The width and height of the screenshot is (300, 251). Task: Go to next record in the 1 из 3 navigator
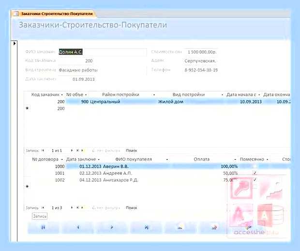pos(72,207)
